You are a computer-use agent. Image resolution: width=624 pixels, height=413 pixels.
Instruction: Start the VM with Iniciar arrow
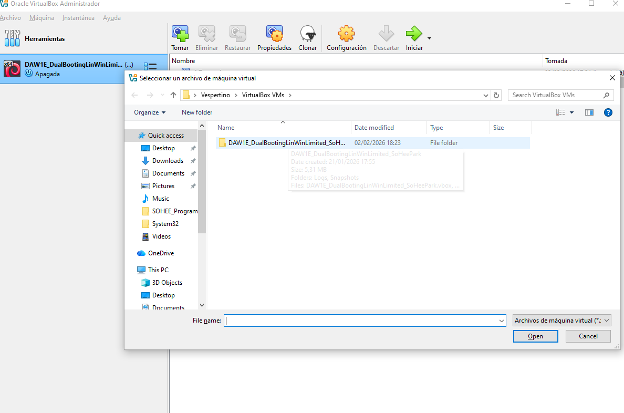(x=414, y=34)
